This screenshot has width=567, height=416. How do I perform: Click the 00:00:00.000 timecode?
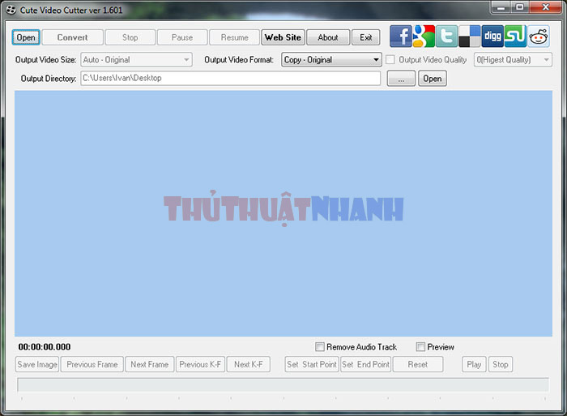click(45, 347)
